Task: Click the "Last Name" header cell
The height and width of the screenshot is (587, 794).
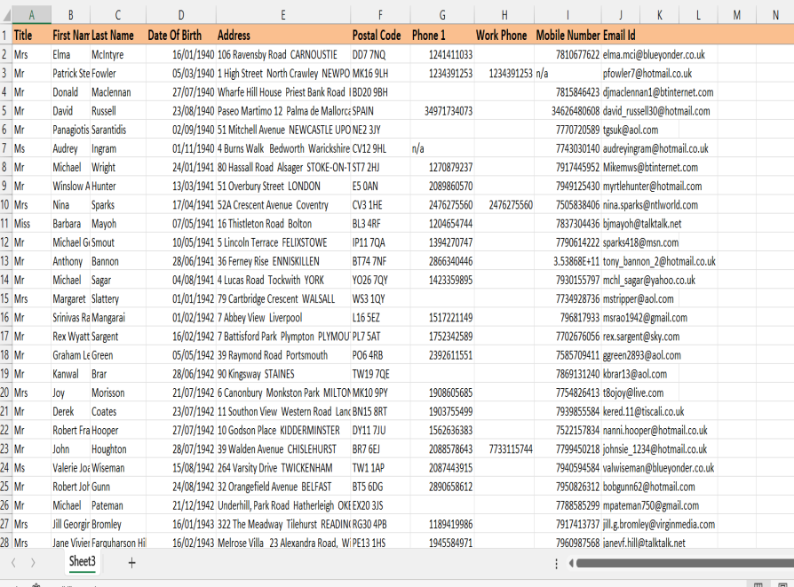Action: [118, 35]
